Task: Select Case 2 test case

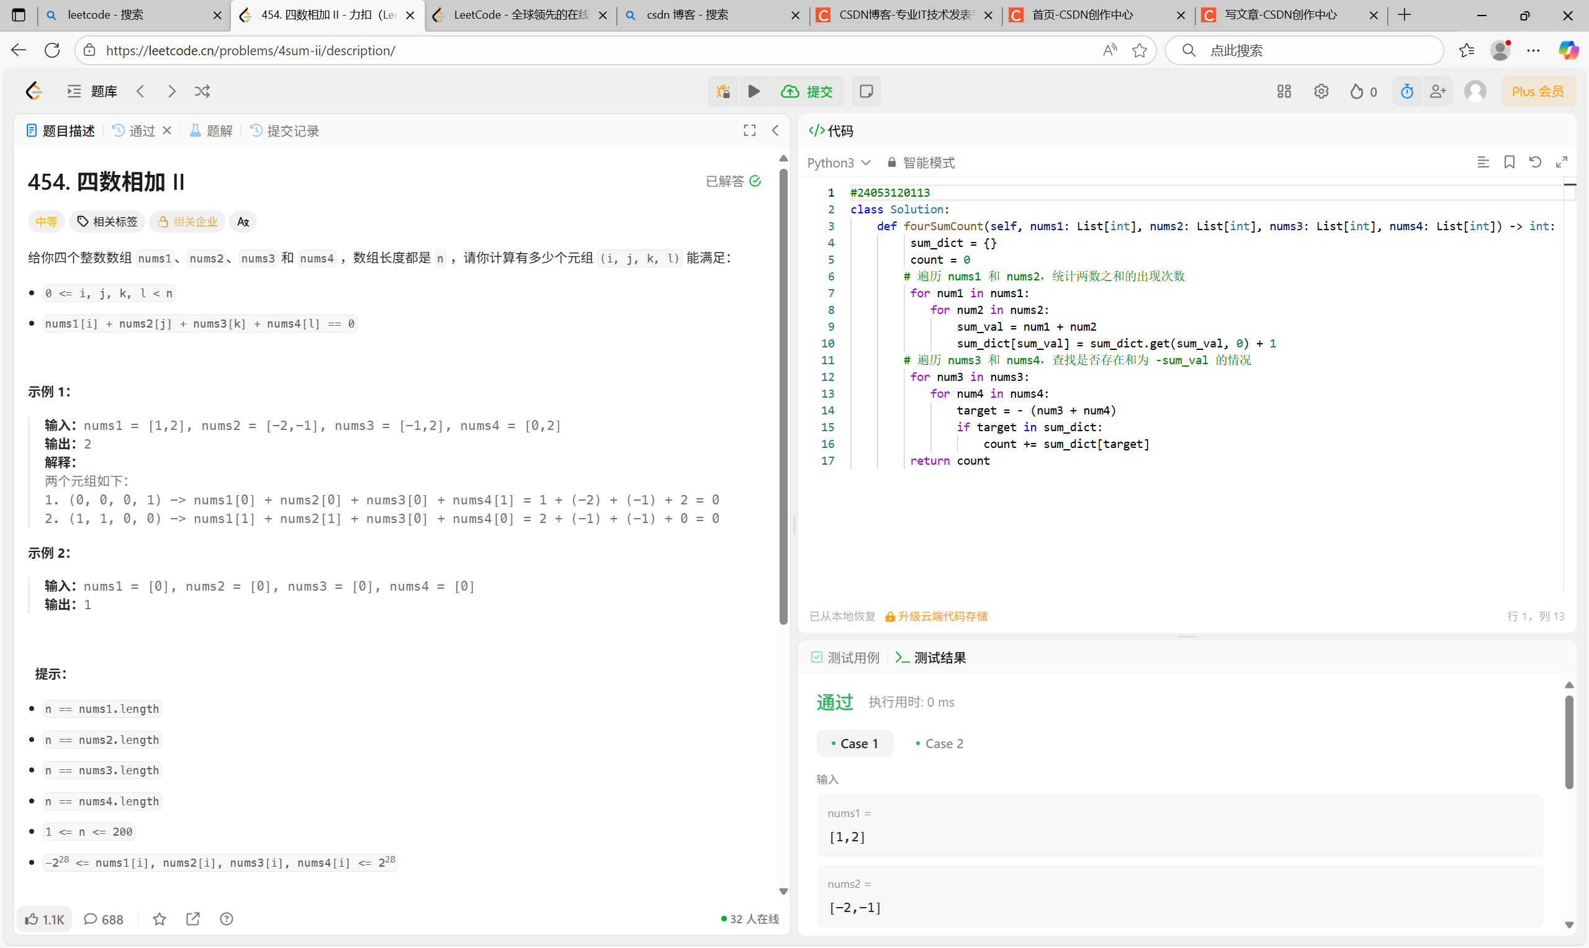Action: click(x=939, y=744)
